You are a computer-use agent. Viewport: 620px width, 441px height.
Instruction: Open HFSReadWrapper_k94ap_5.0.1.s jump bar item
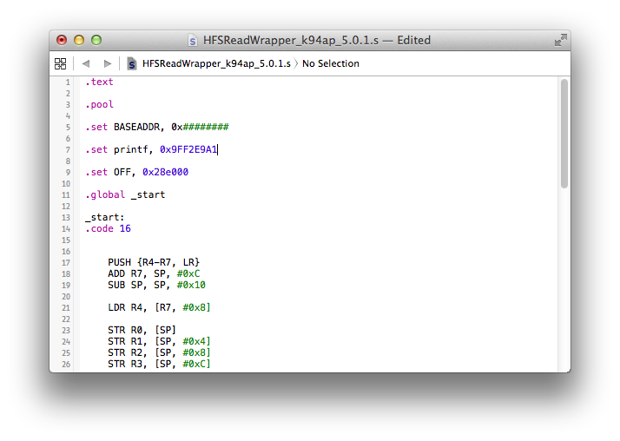coord(216,63)
